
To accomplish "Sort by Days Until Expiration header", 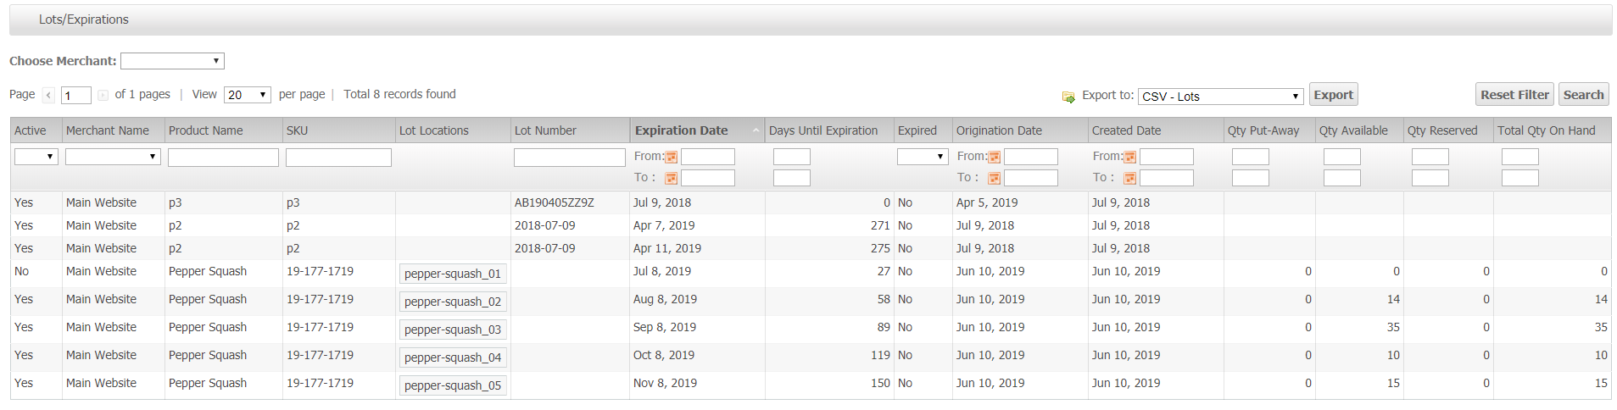I will pos(822,130).
